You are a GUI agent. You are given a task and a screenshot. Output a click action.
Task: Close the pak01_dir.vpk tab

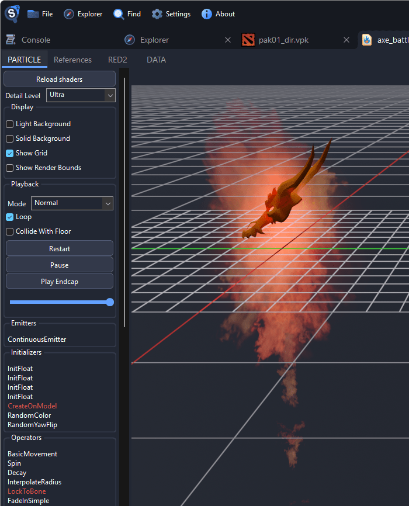[x=346, y=40]
